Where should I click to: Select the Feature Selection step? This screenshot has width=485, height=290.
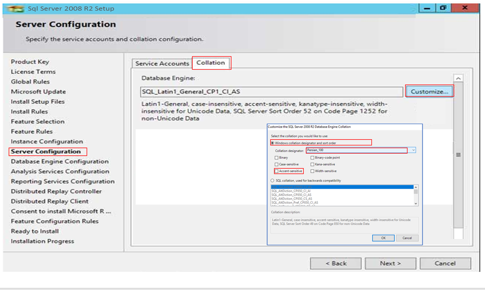click(38, 122)
